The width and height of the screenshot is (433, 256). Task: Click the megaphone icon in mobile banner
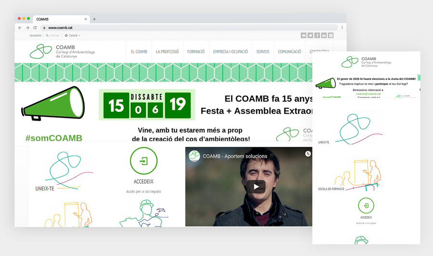point(326,83)
